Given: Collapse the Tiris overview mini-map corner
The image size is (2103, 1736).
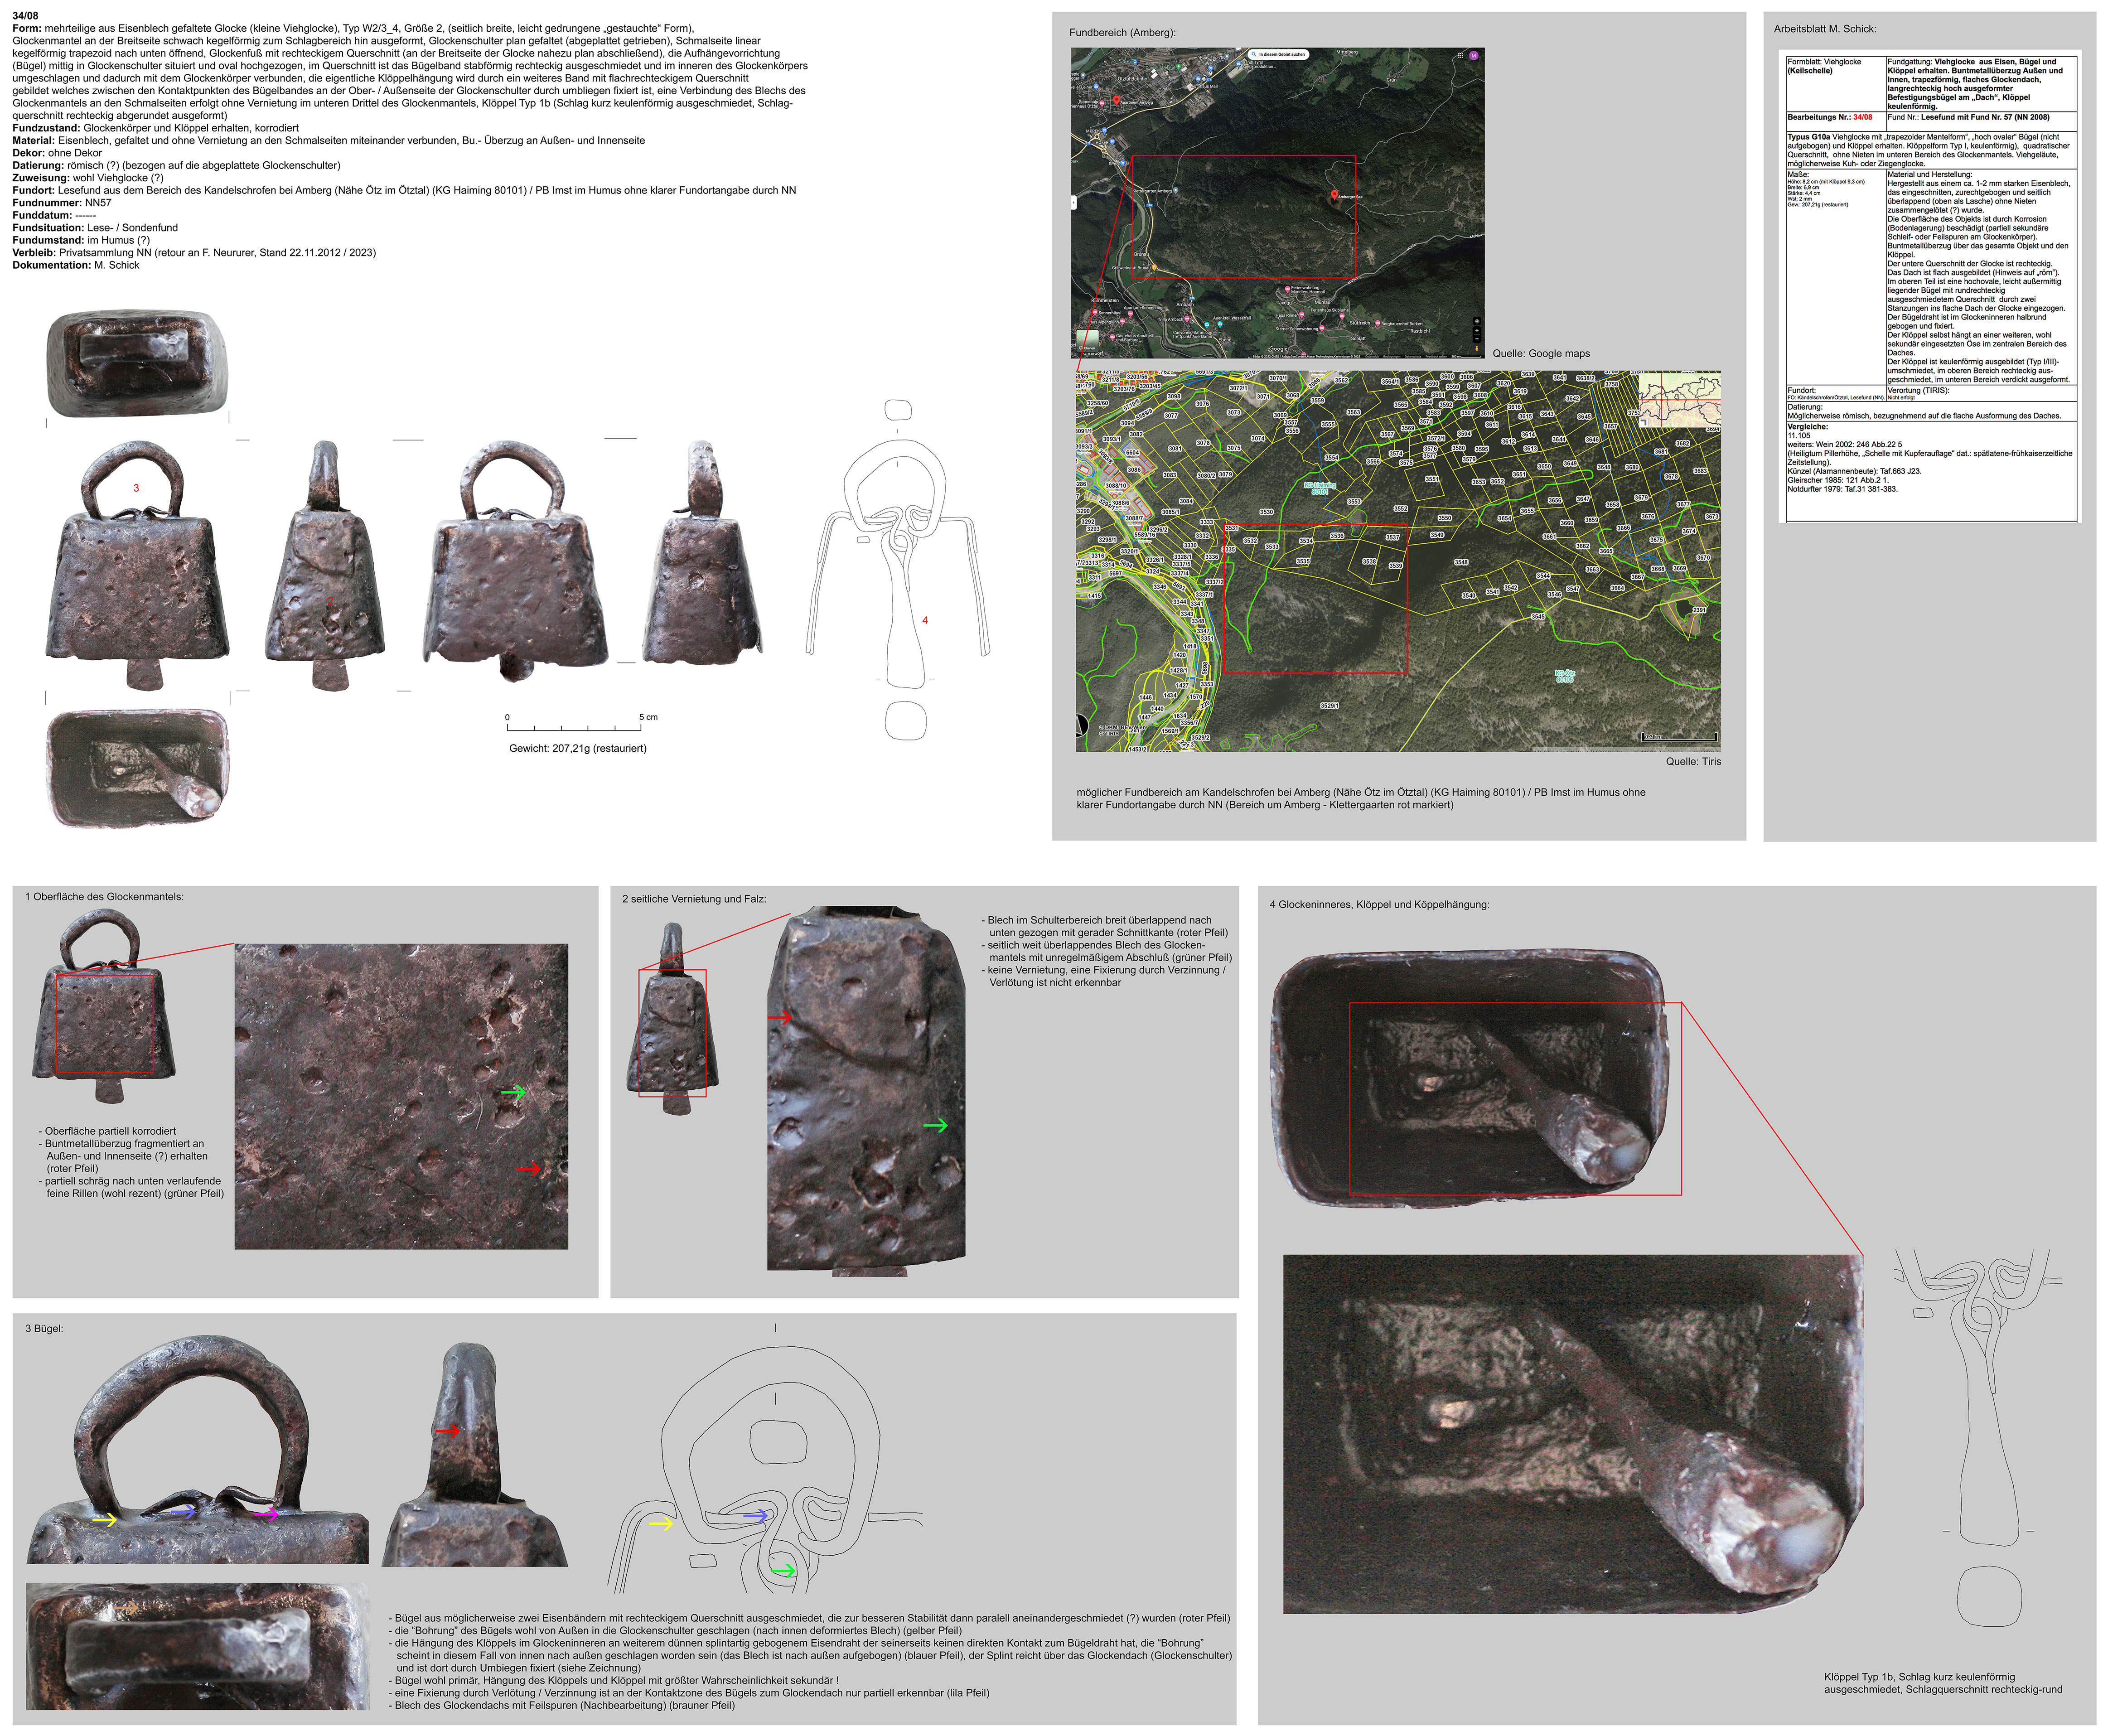Looking at the screenshot, I should 1643,423.
